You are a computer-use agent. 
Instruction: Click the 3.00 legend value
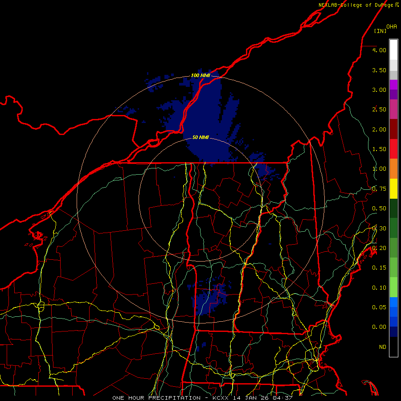379,90
